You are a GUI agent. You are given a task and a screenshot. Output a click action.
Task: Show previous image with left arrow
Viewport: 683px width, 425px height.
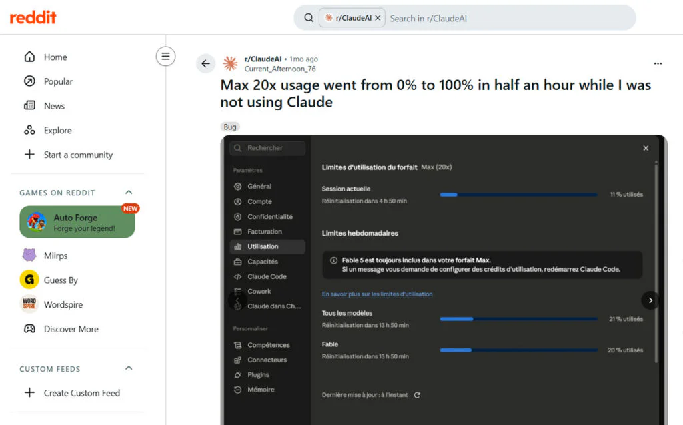pyautogui.click(x=237, y=300)
